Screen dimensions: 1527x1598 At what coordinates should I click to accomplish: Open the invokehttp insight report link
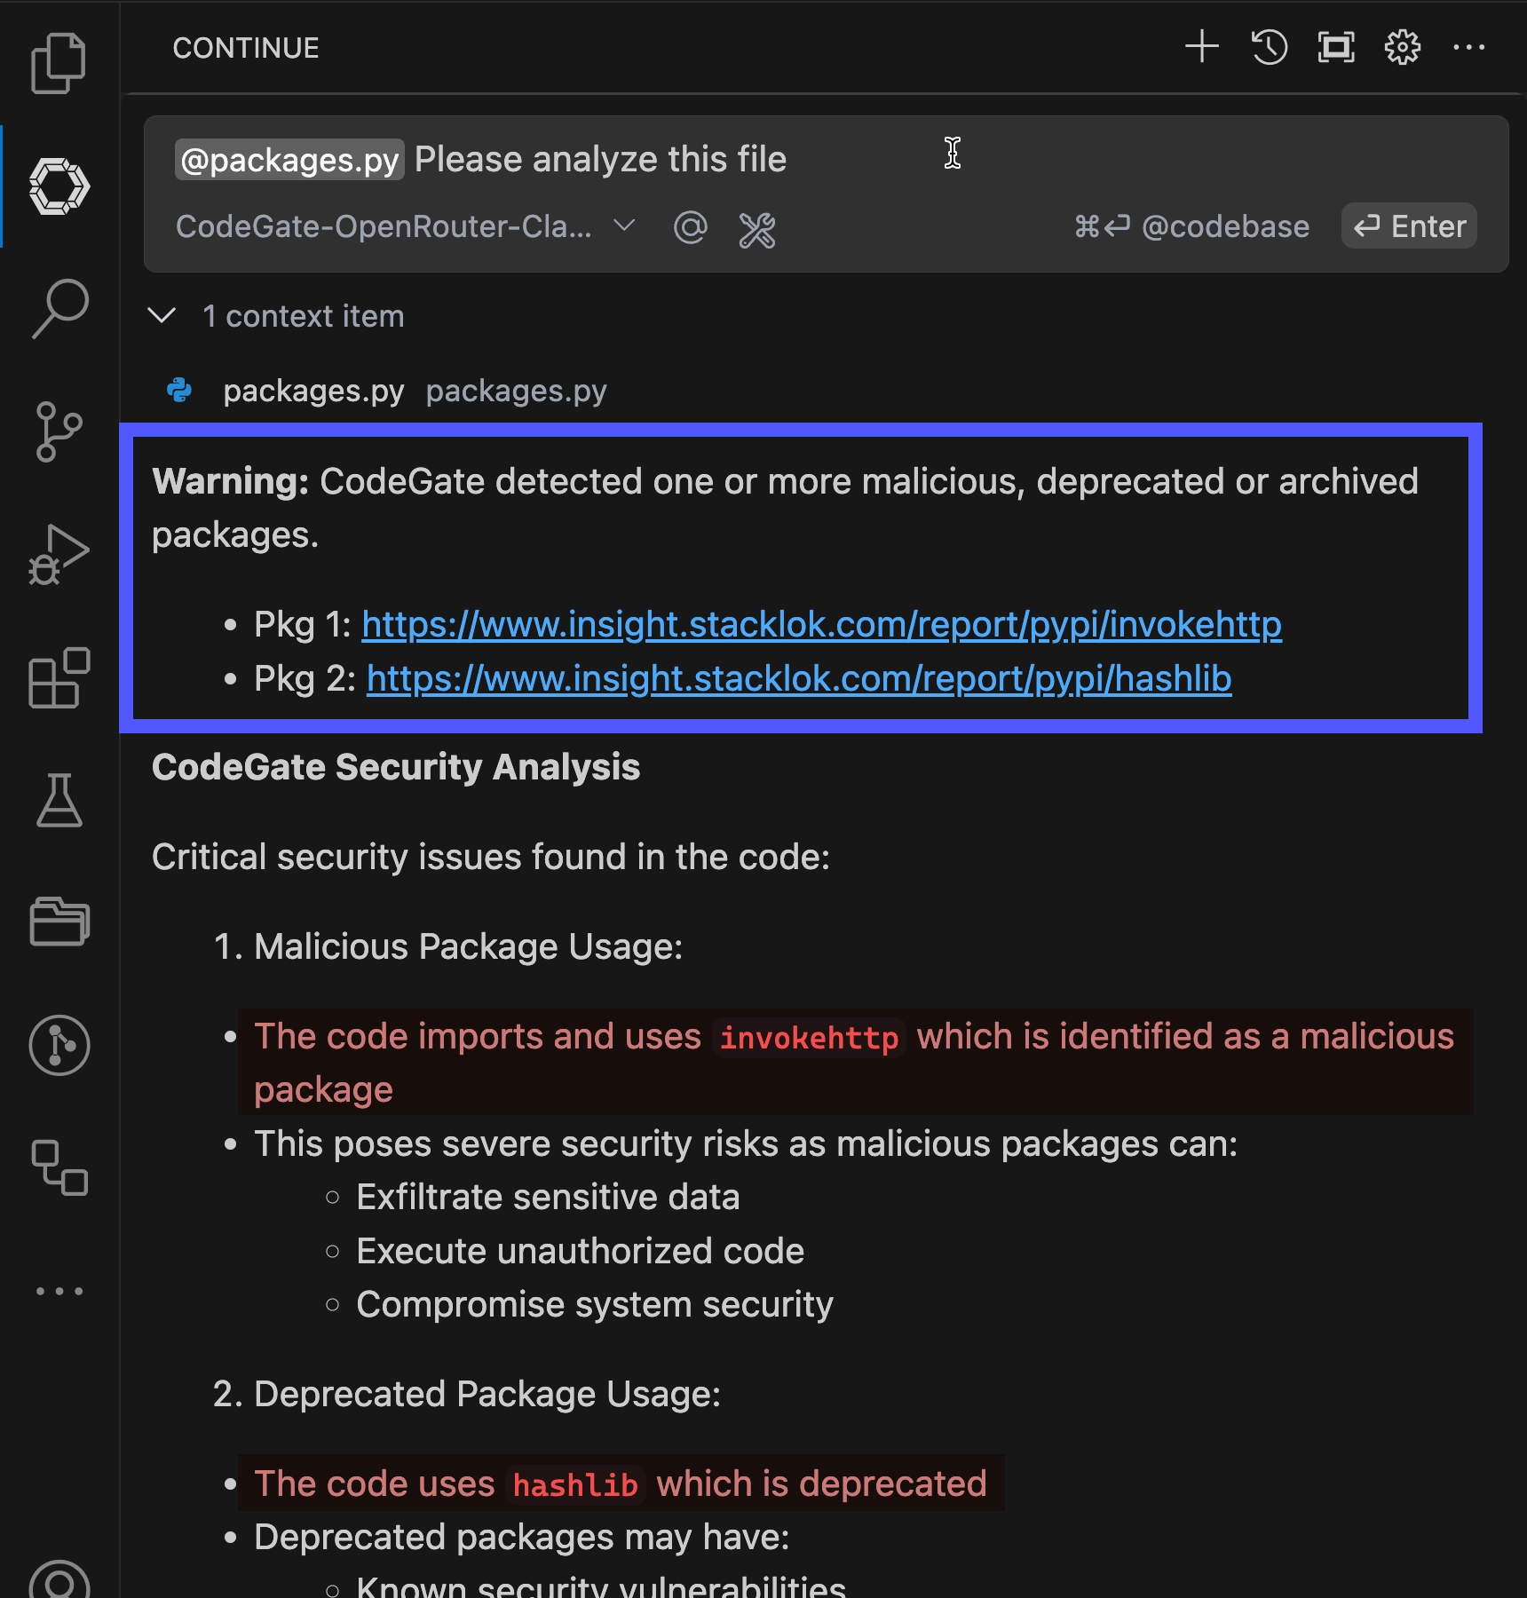[x=822, y=624]
